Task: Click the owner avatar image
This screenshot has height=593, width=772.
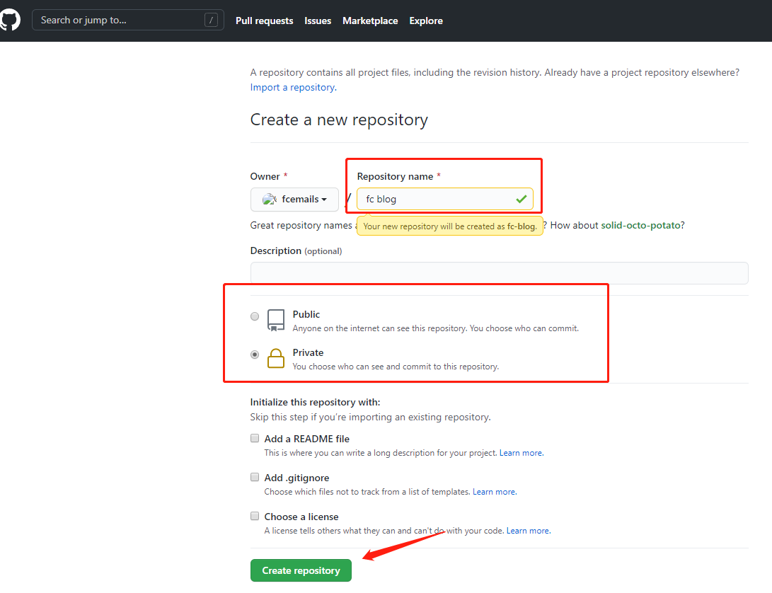Action: tap(270, 200)
